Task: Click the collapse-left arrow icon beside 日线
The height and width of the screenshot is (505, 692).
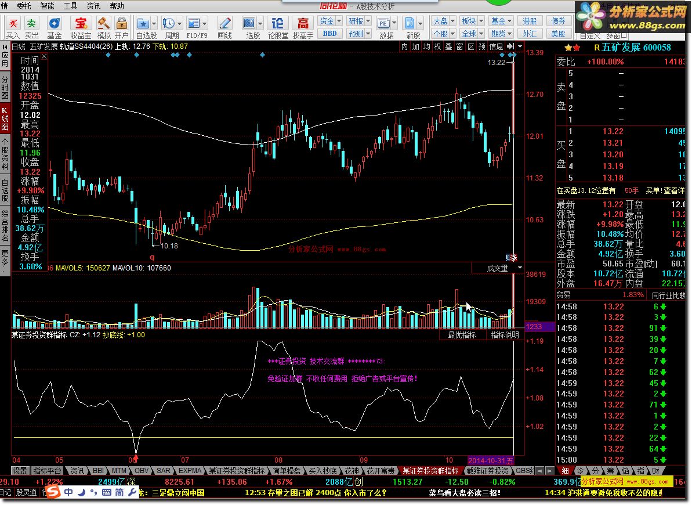Action: coord(5,46)
